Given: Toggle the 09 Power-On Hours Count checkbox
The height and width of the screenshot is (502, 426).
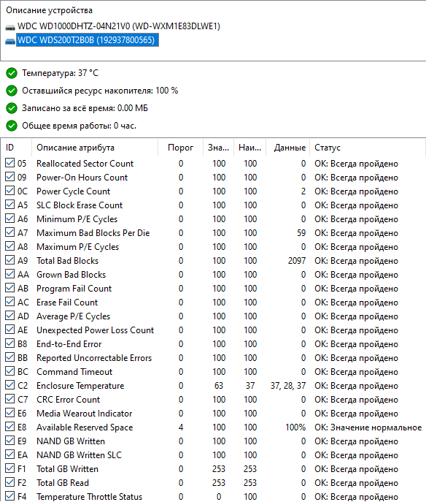Looking at the screenshot, I should 10,177.
